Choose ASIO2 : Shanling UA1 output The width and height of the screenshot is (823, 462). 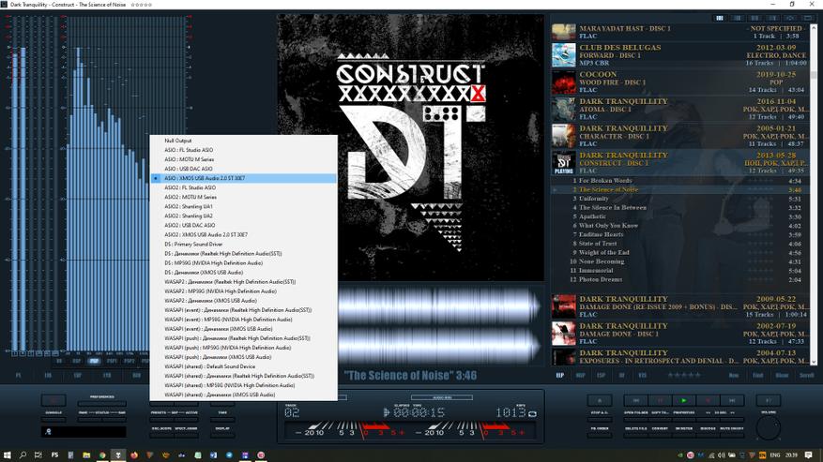244,206
